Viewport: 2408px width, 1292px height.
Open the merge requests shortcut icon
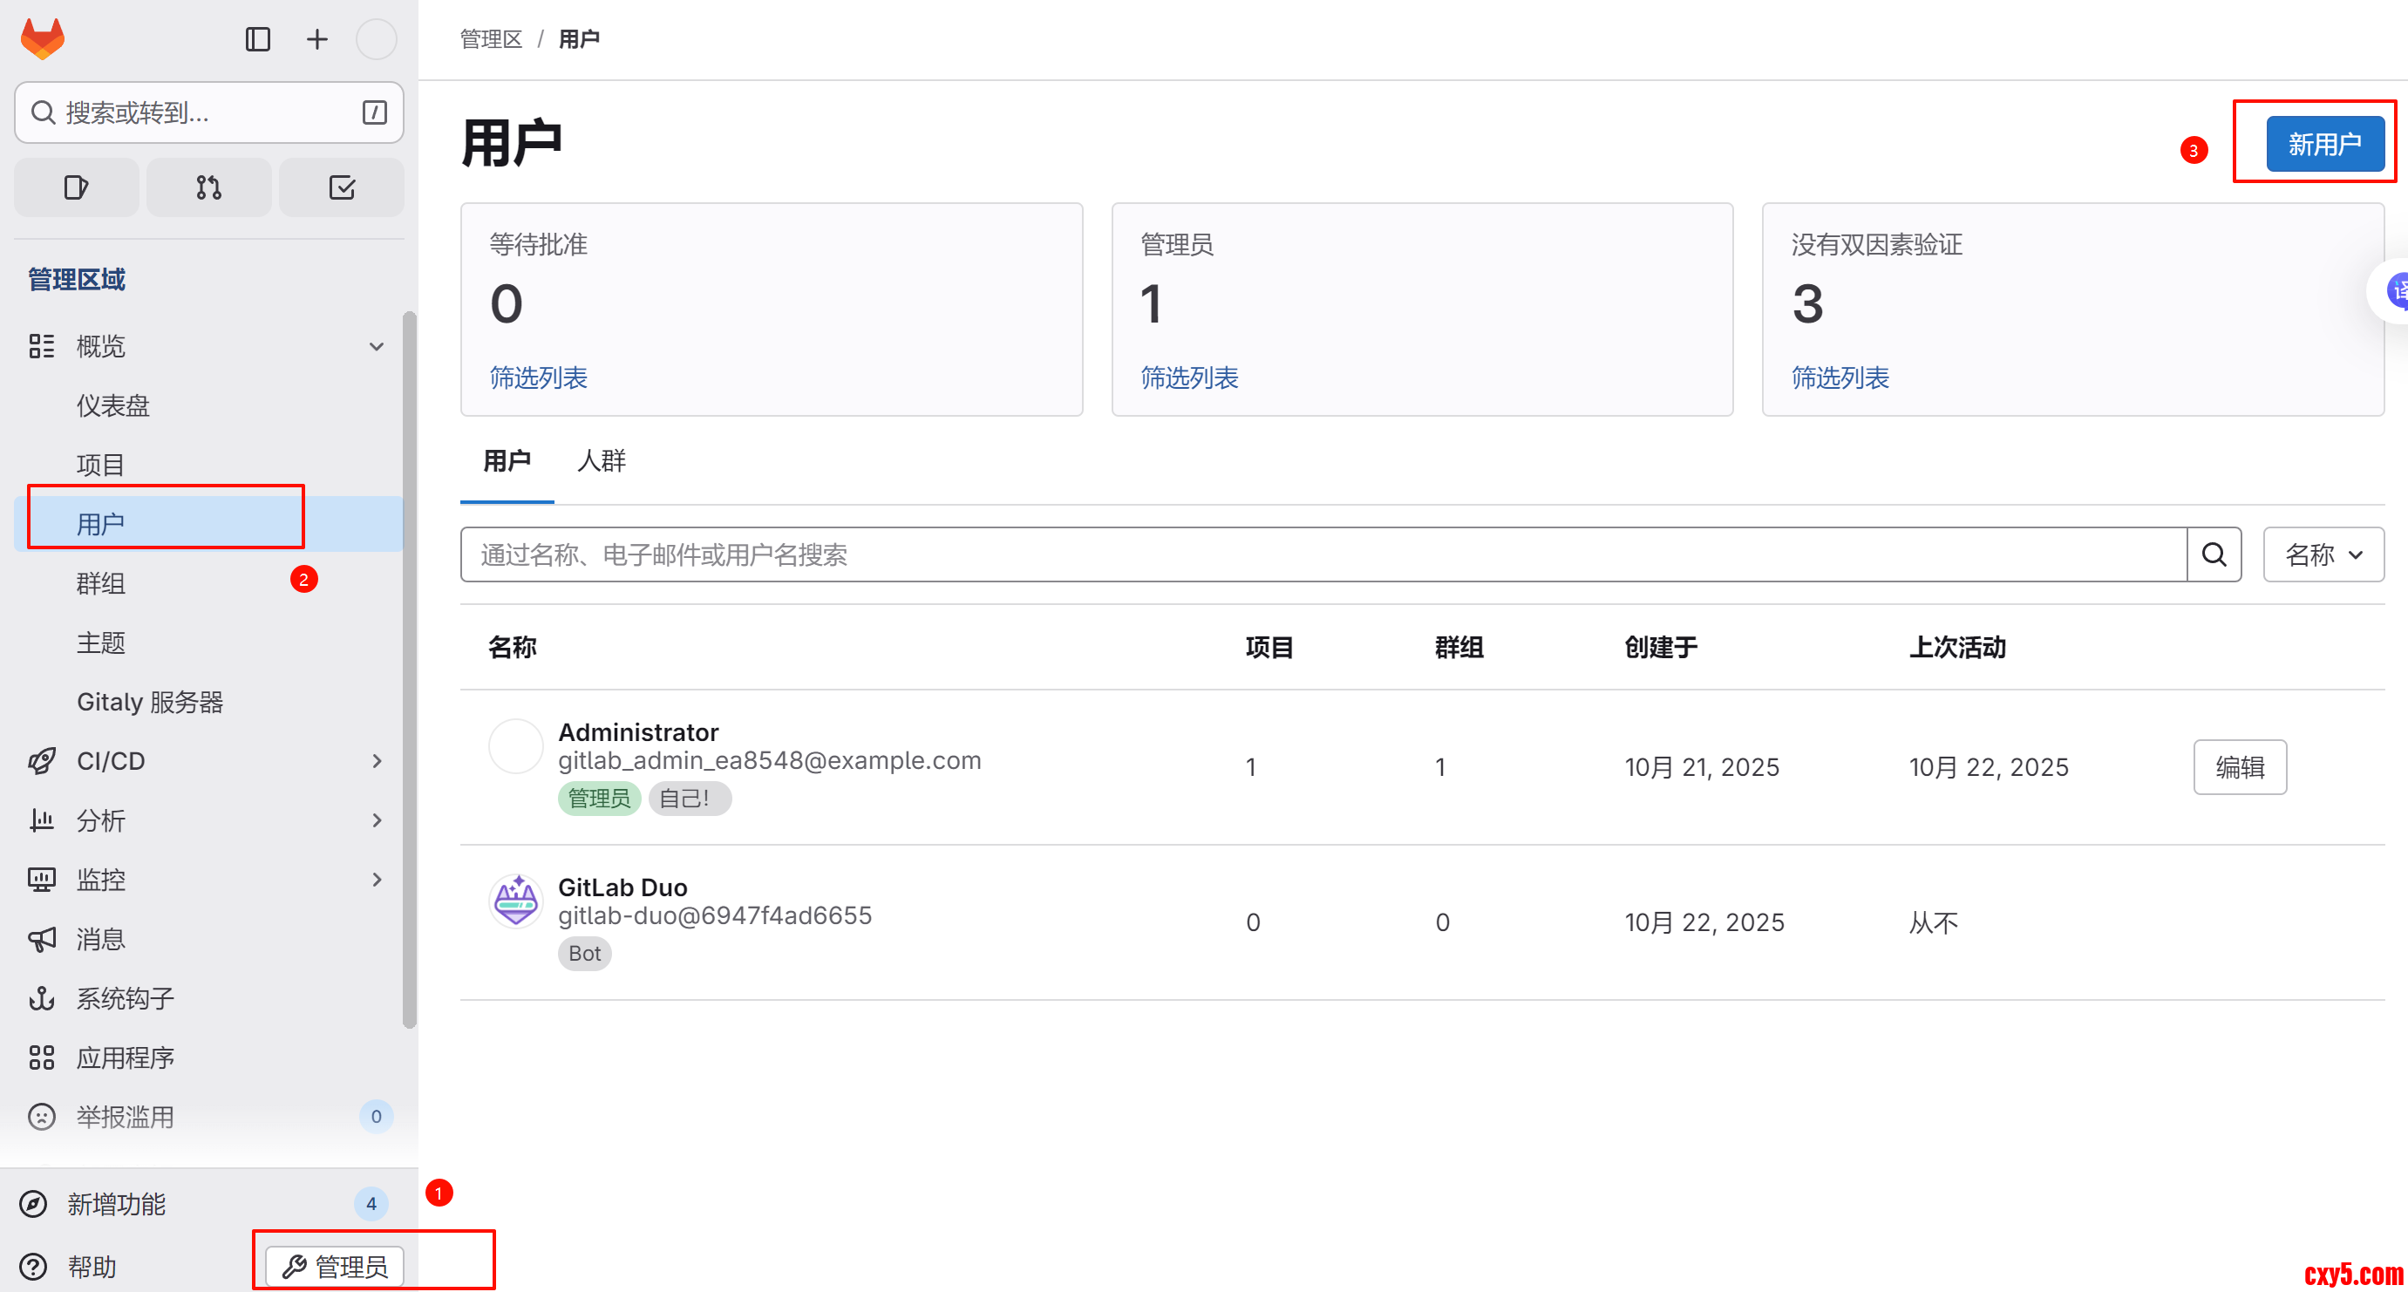coord(208,188)
